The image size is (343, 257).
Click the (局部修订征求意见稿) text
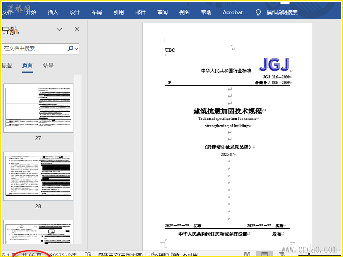pyautogui.click(x=228, y=147)
